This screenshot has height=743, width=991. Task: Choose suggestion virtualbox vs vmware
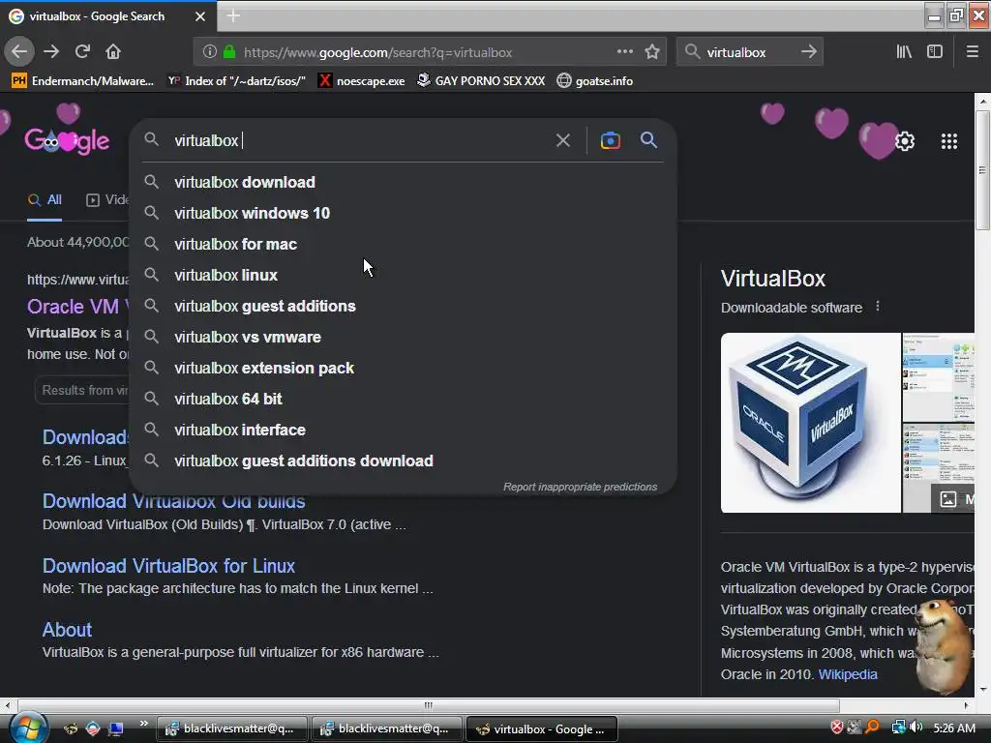404,337
